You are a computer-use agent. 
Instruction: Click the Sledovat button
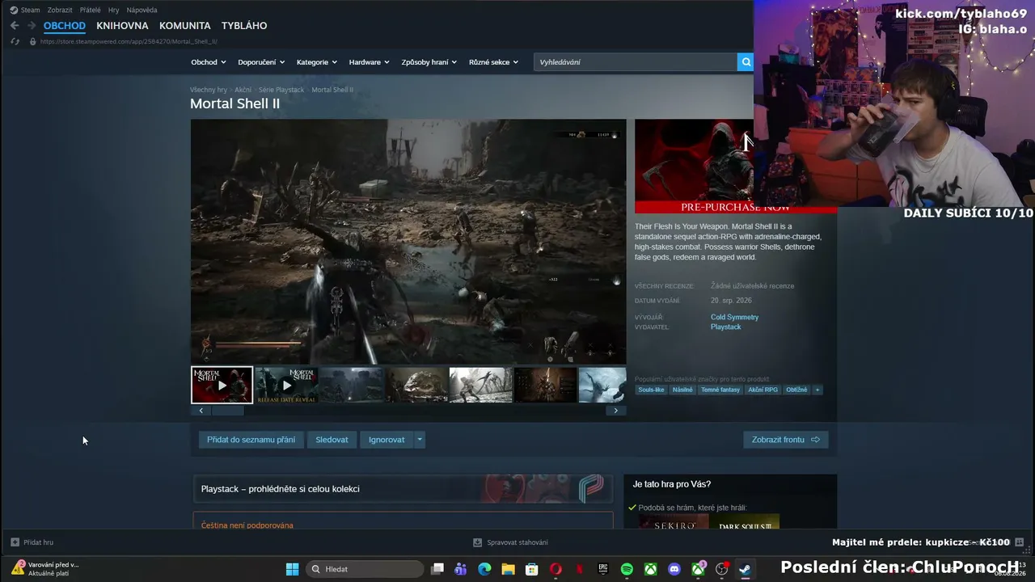(332, 440)
